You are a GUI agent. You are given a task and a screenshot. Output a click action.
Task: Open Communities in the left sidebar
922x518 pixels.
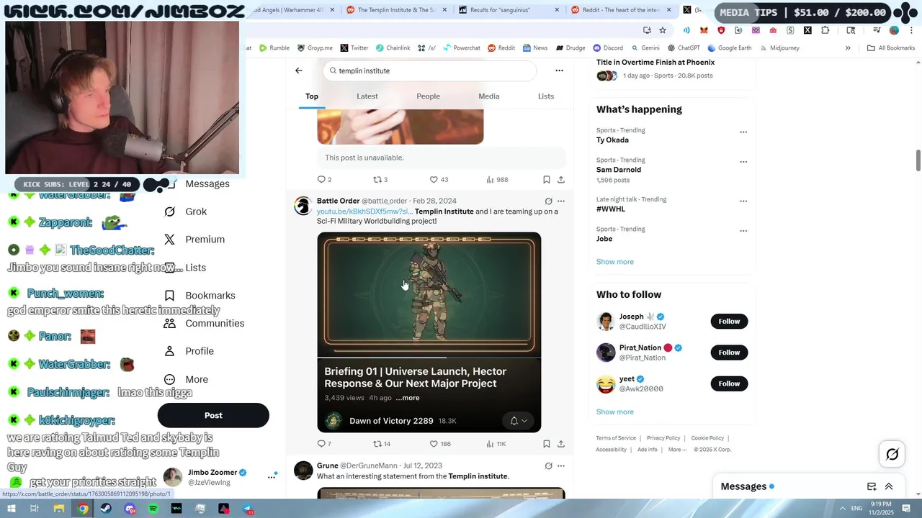click(x=204, y=323)
